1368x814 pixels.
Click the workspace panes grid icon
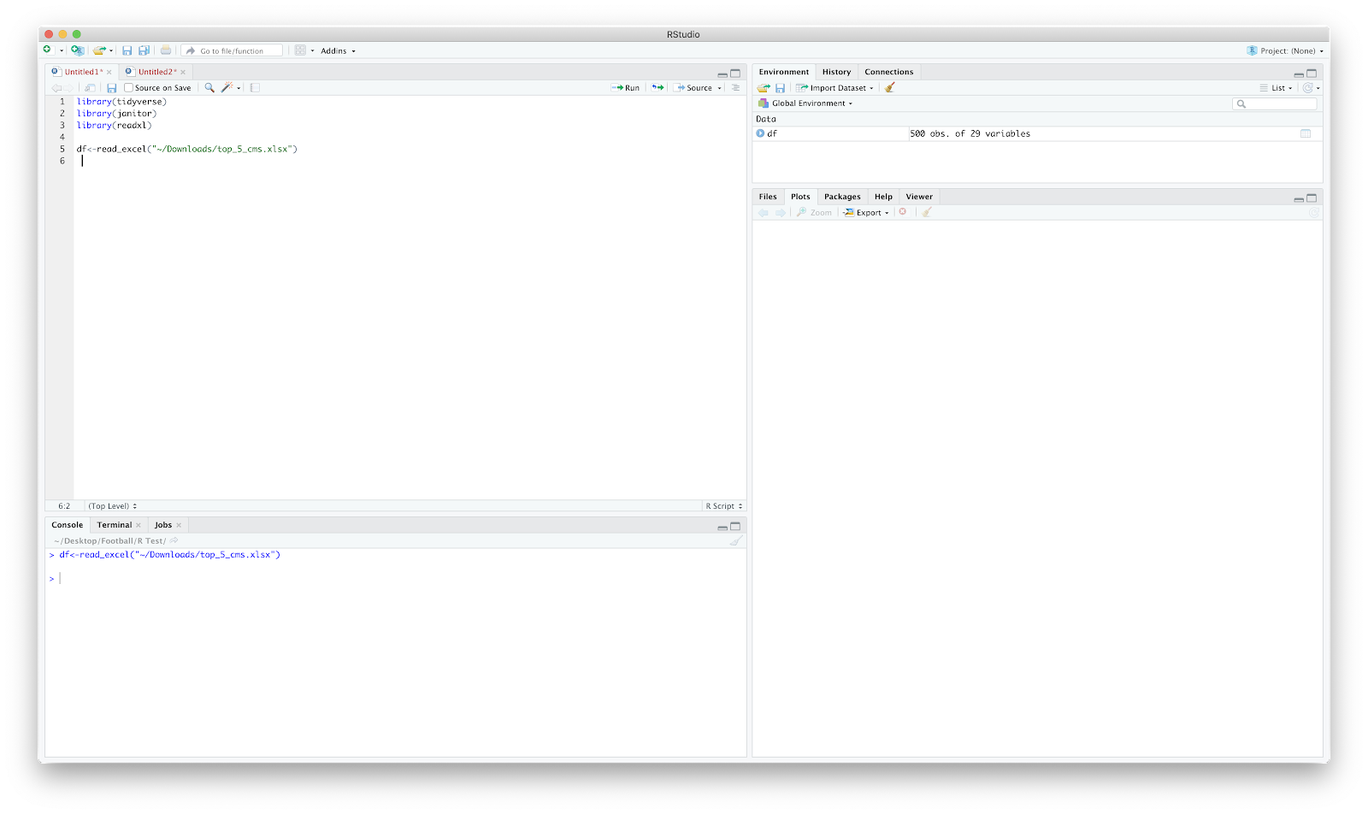(x=300, y=50)
